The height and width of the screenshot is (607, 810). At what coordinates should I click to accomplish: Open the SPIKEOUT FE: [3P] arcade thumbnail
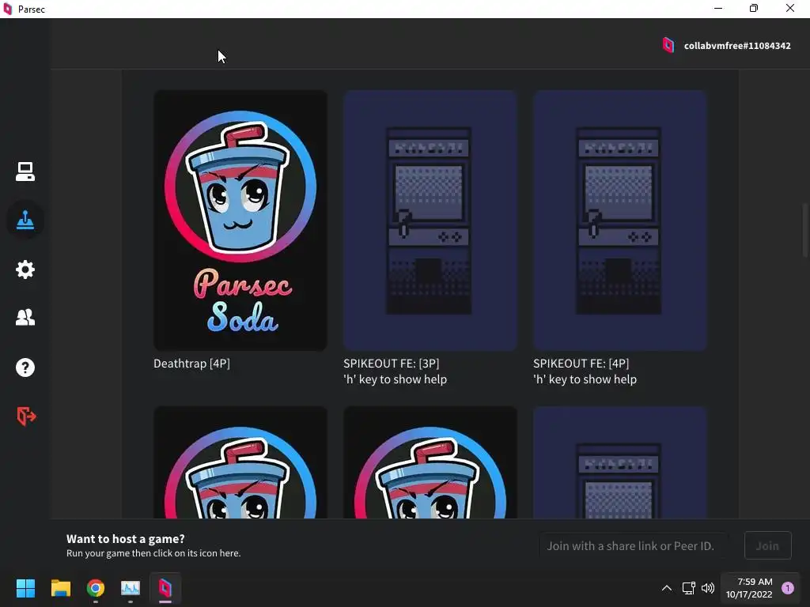430,221
